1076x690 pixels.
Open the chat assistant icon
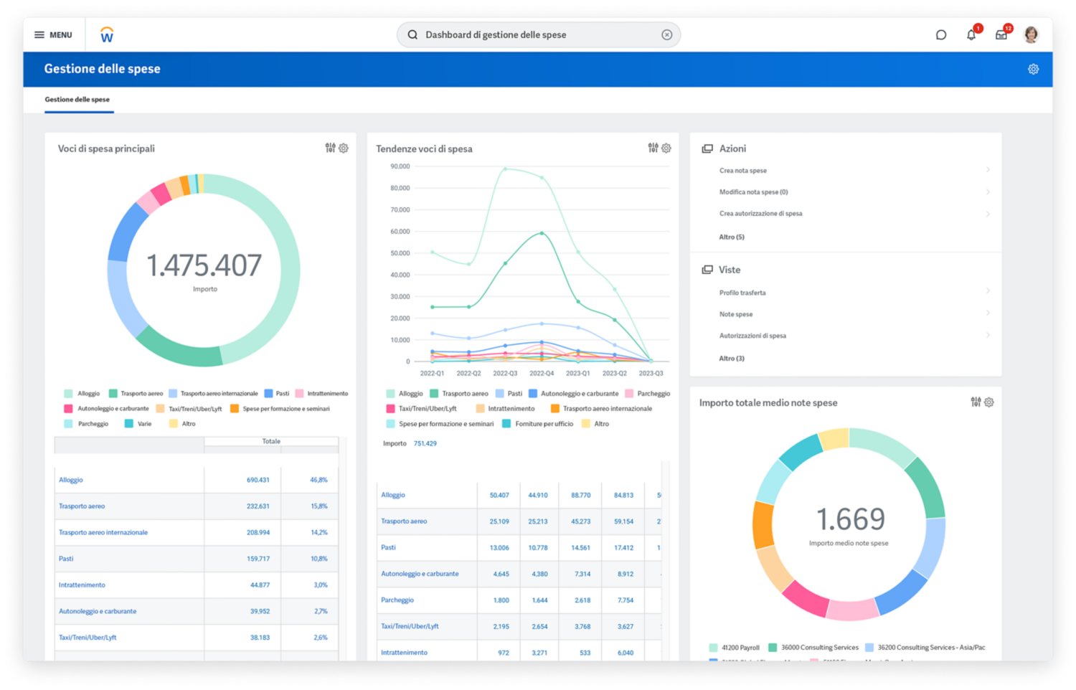click(x=941, y=34)
